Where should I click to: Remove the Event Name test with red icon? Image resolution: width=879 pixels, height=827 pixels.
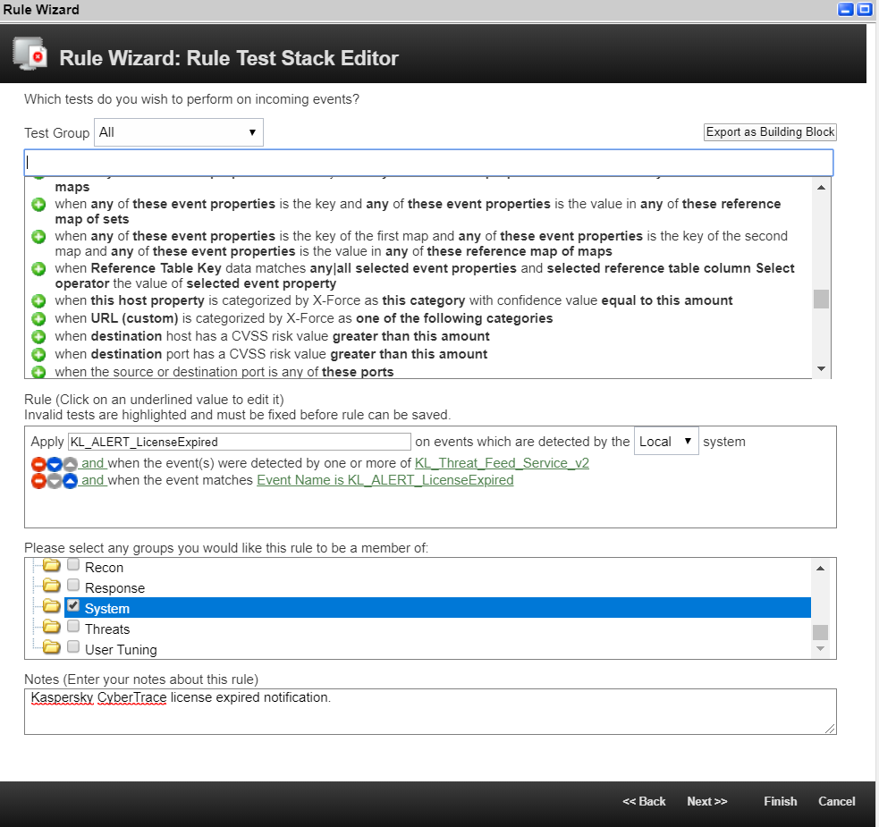coord(38,480)
